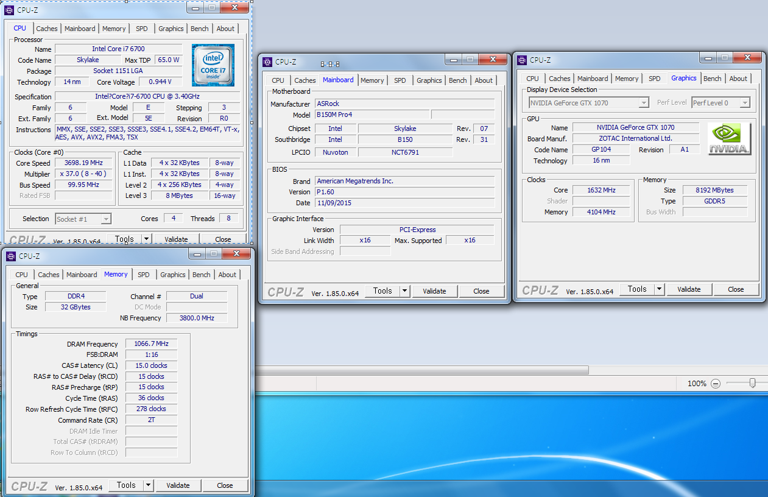The height and width of the screenshot is (497, 768).
Task: Switch to SPD tab in the GPU window
Action: click(x=654, y=79)
